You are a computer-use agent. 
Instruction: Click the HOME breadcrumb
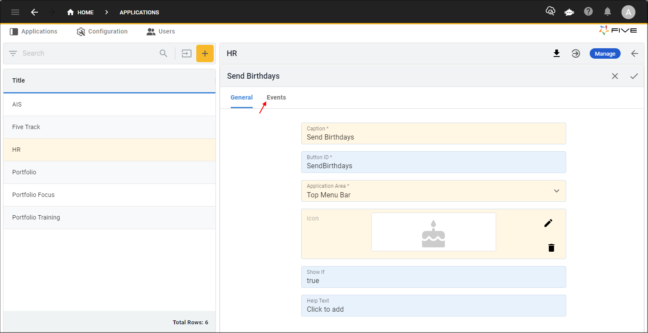(x=80, y=12)
